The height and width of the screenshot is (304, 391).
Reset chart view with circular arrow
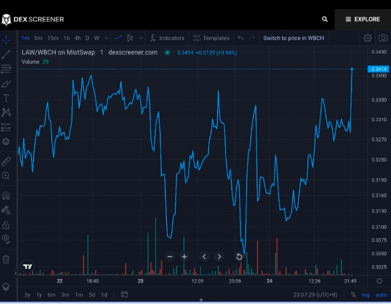[239, 257]
